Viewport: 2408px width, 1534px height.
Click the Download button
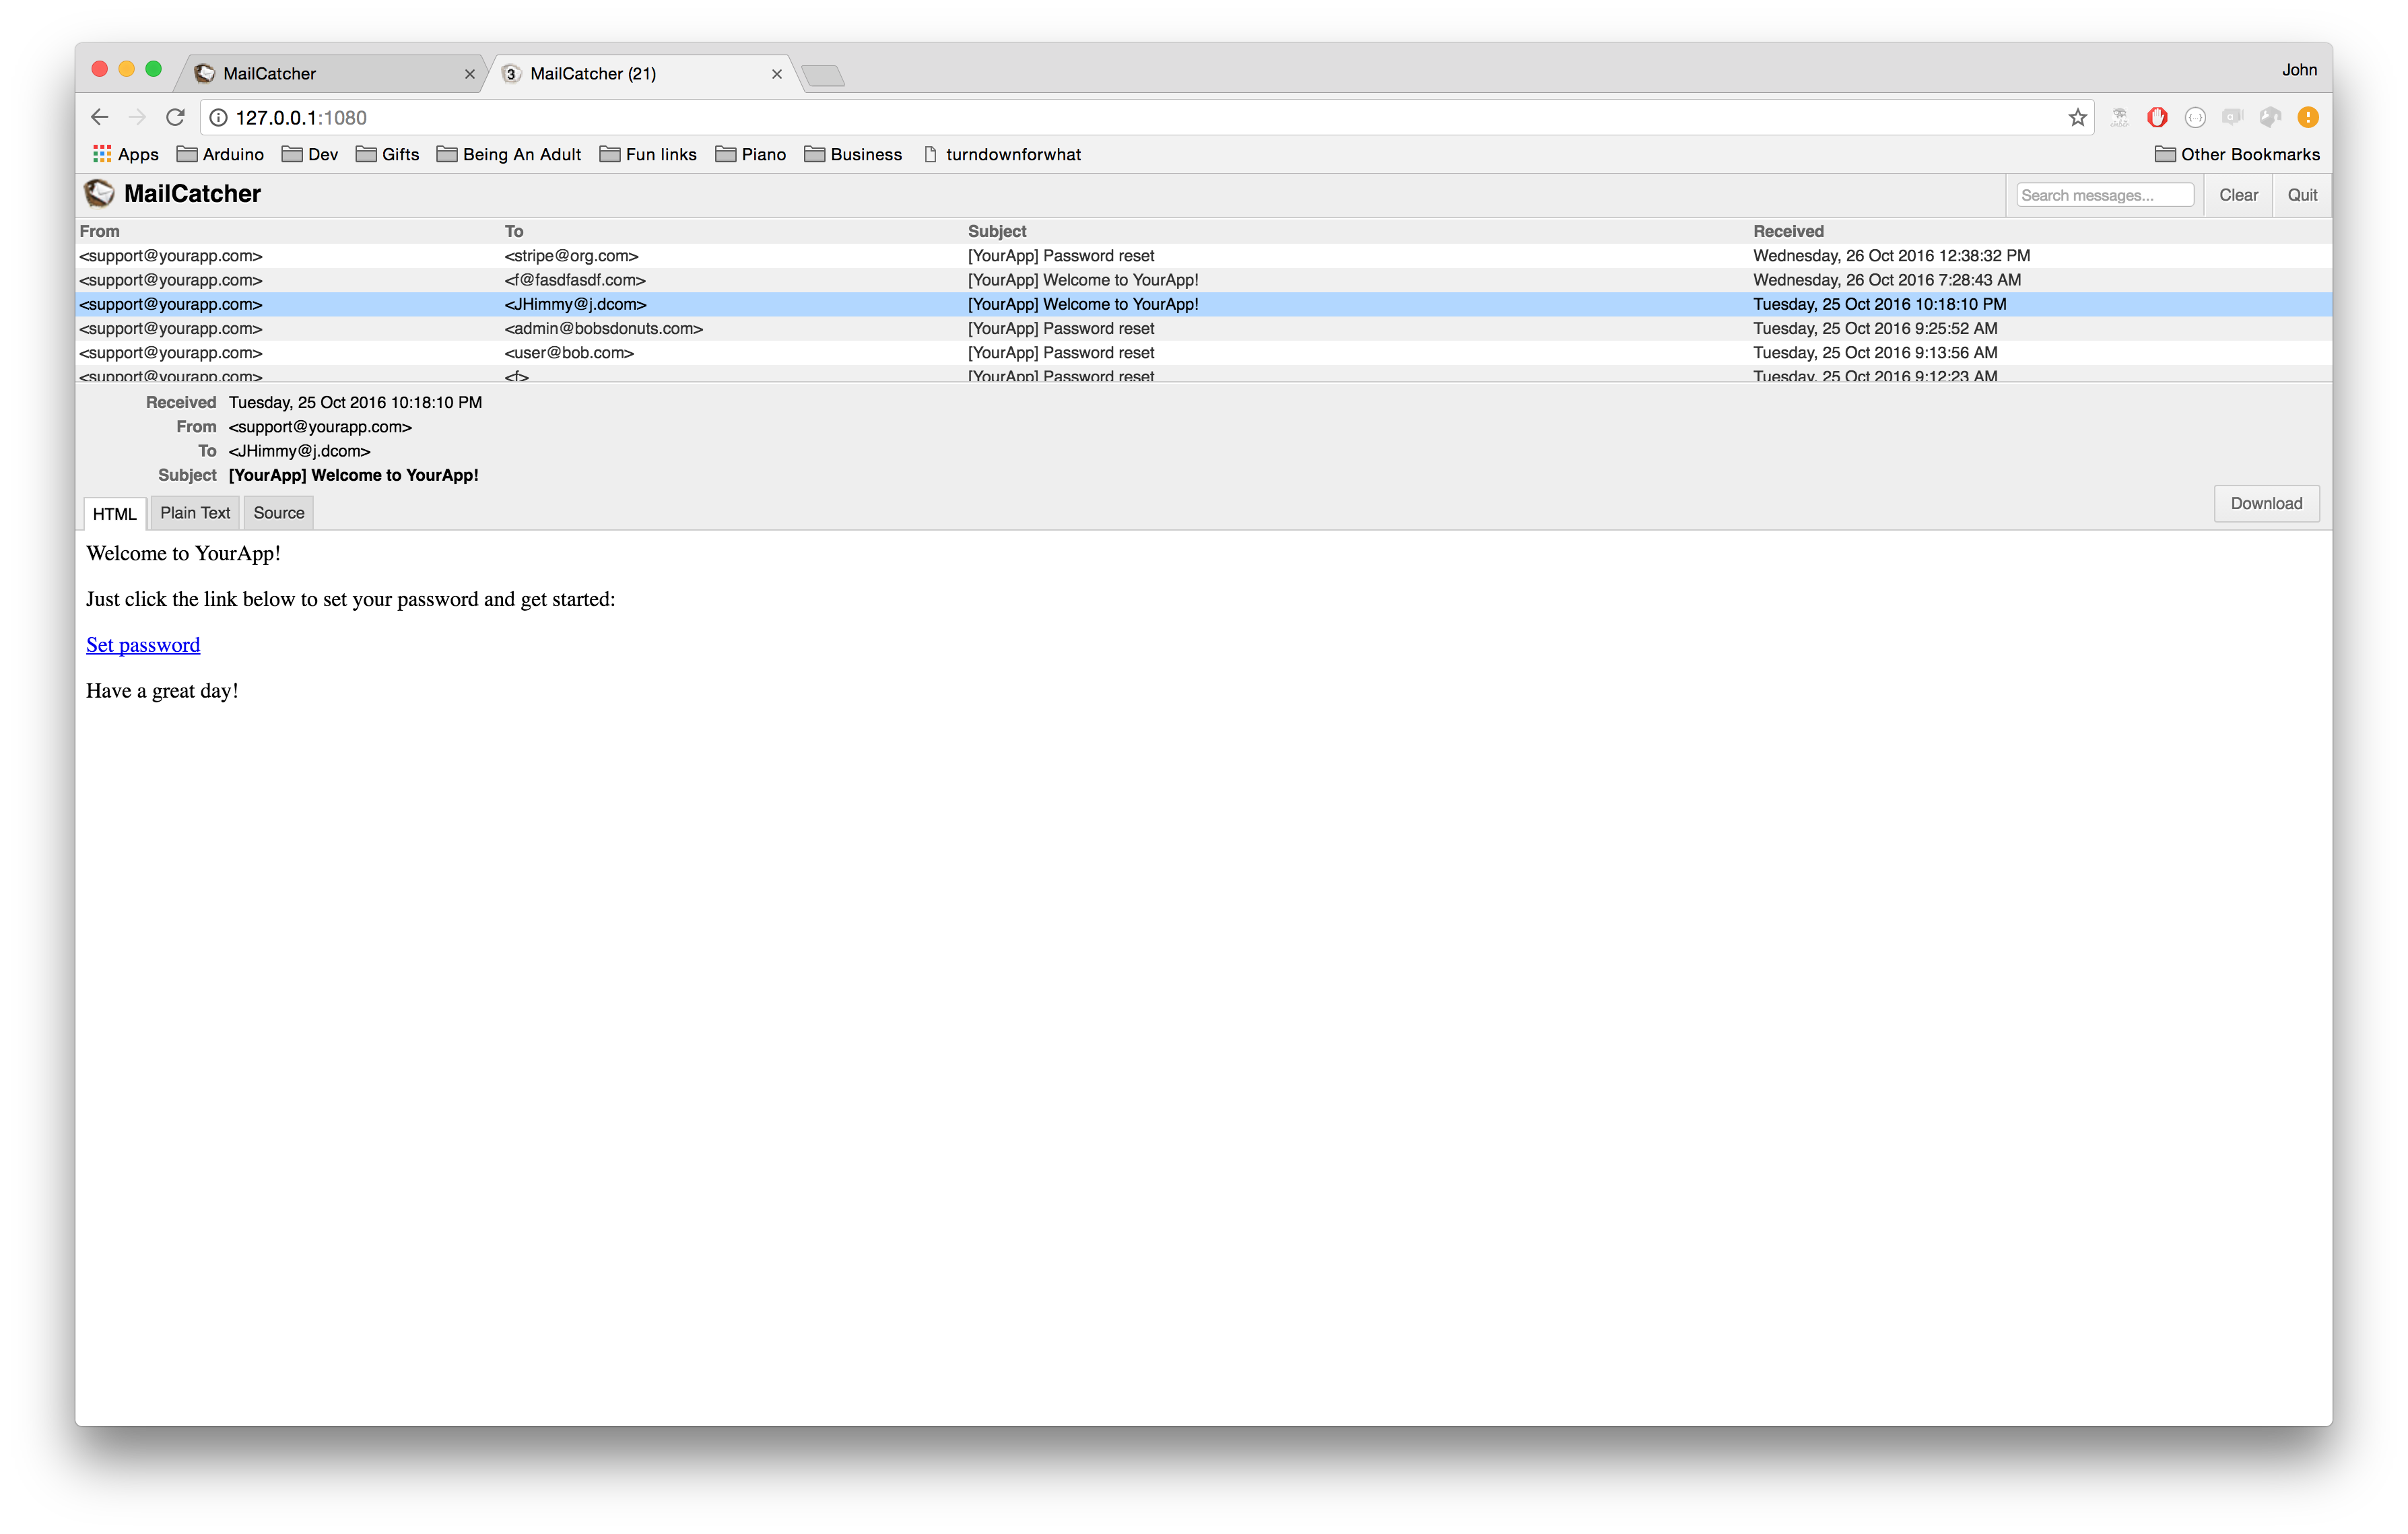click(2265, 503)
